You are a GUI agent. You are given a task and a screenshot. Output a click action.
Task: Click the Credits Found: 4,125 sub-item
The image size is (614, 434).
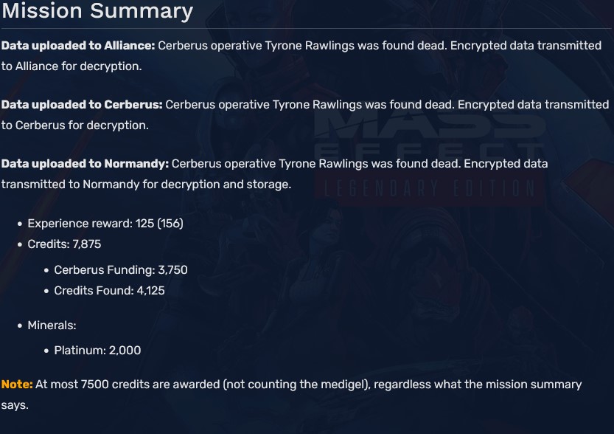[109, 291]
